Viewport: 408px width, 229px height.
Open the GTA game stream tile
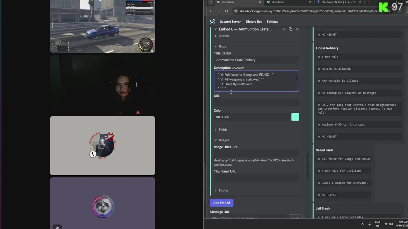coord(103,26)
